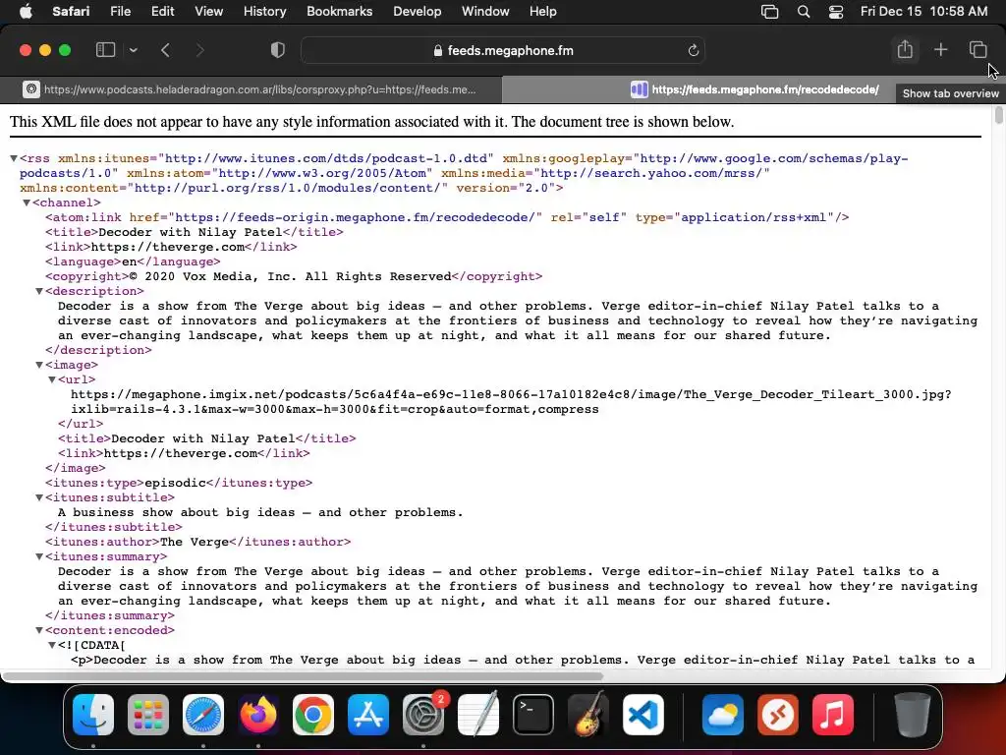The width and height of the screenshot is (1006, 755).
Task: Open System Preferences from the Dock
Action: tap(423, 715)
